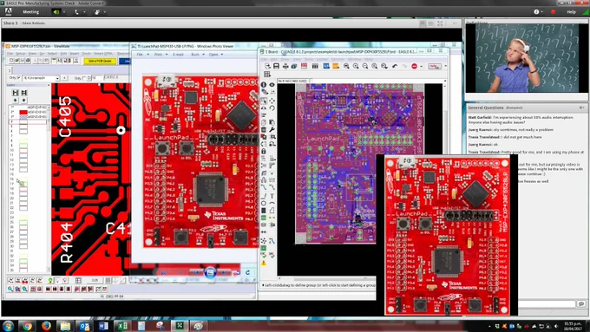Open the layer combo box in ViewMate

click(x=42, y=78)
